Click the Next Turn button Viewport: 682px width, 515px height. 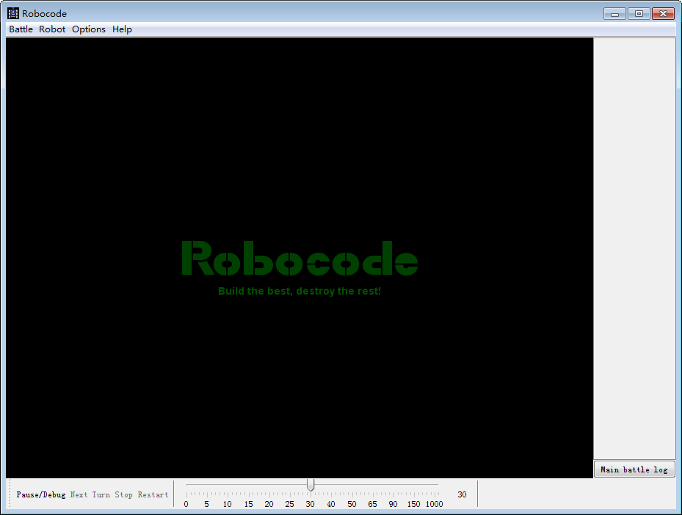[90, 494]
